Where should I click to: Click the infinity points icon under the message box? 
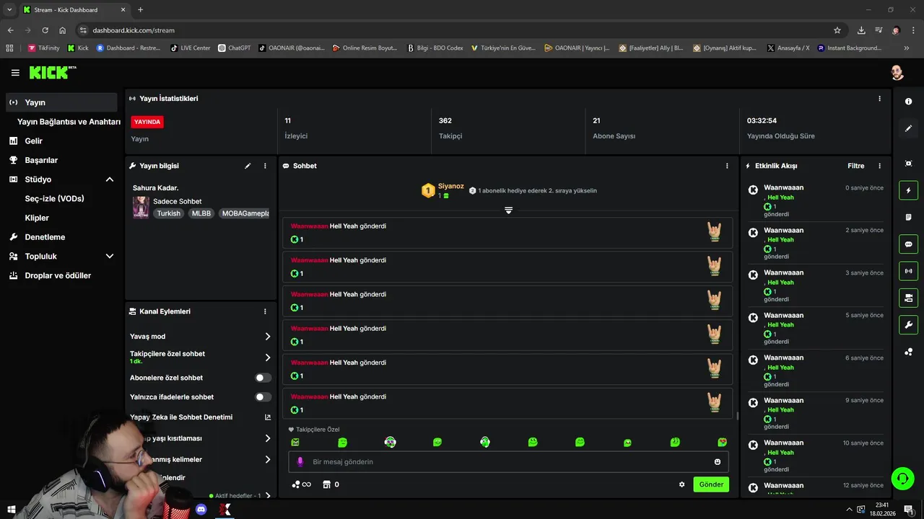[301, 484]
